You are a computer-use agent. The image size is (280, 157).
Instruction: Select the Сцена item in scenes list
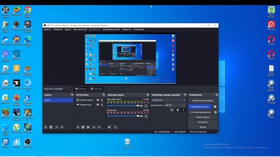[58, 100]
